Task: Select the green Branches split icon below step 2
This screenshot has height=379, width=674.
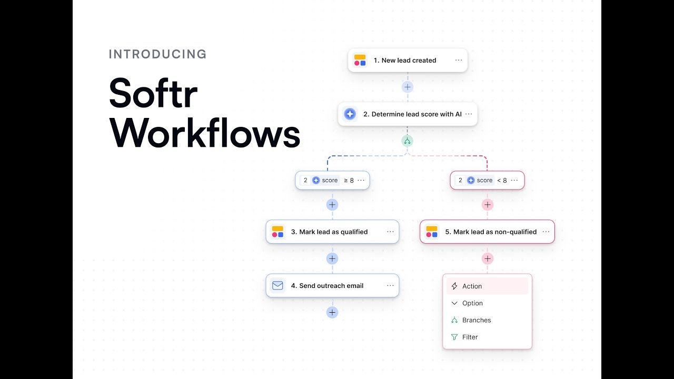Action: point(407,141)
